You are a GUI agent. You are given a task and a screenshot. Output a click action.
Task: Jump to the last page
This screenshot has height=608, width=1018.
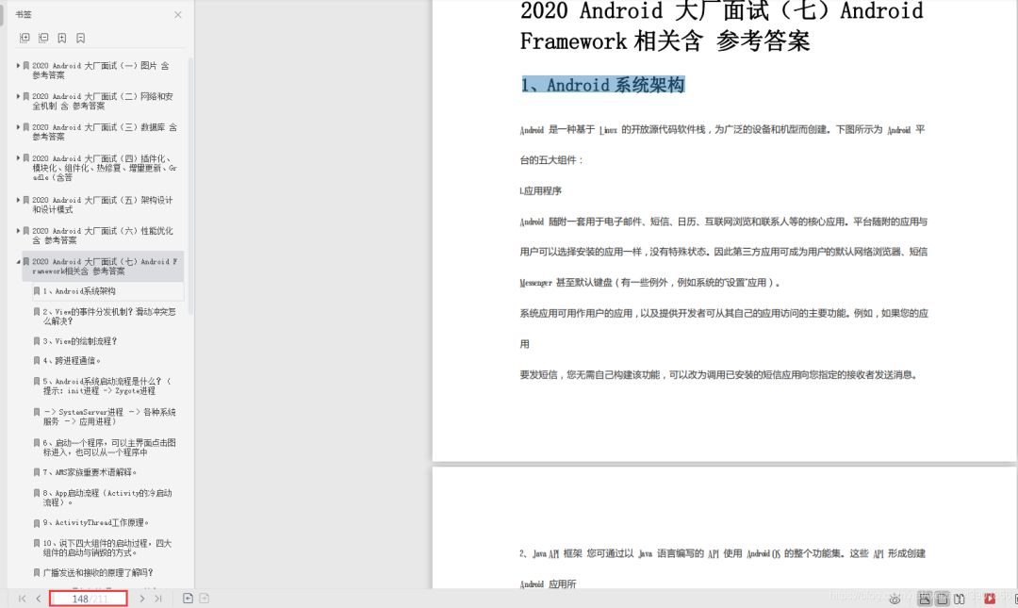coord(158,599)
